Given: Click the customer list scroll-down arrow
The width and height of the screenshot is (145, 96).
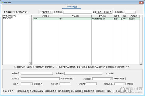Looking at the screenshot, I should pyautogui.click(x=30, y=63).
